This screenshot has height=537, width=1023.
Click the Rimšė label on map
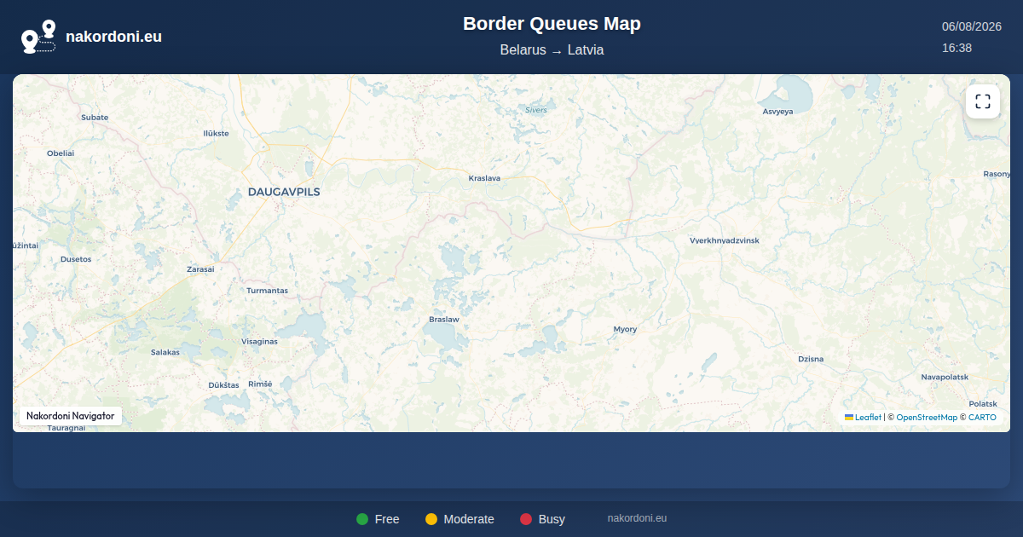tap(260, 384)
